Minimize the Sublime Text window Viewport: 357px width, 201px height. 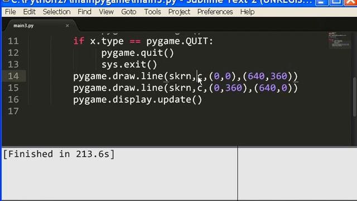point(321,2)
